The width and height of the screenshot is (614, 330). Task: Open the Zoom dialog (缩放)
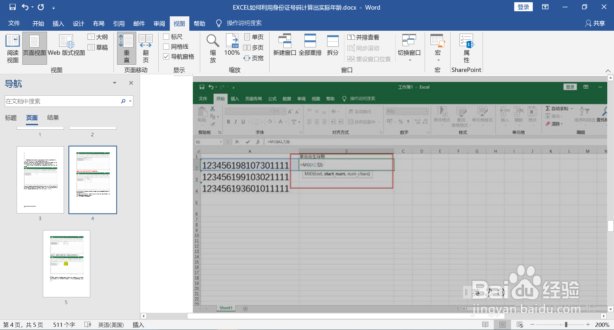213,48
